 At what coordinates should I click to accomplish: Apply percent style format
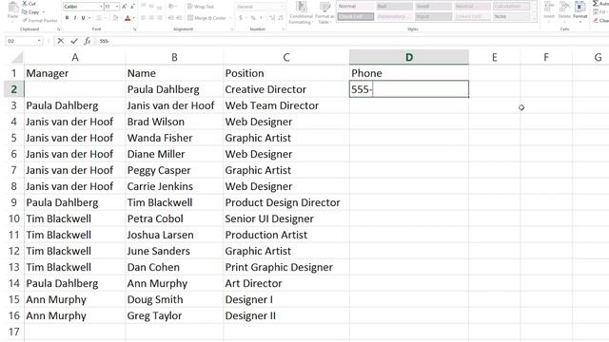tap(253, 18)
